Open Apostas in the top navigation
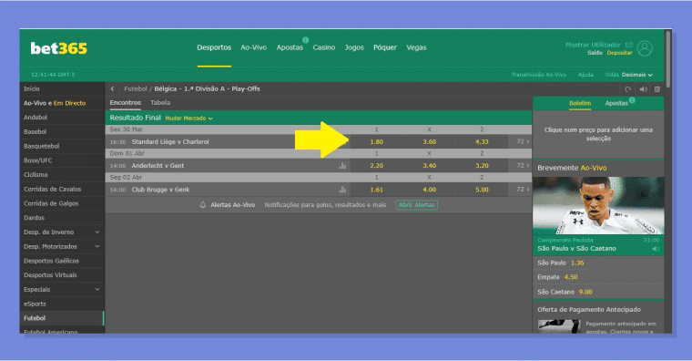Screen dimensions: 692x361 290,47
